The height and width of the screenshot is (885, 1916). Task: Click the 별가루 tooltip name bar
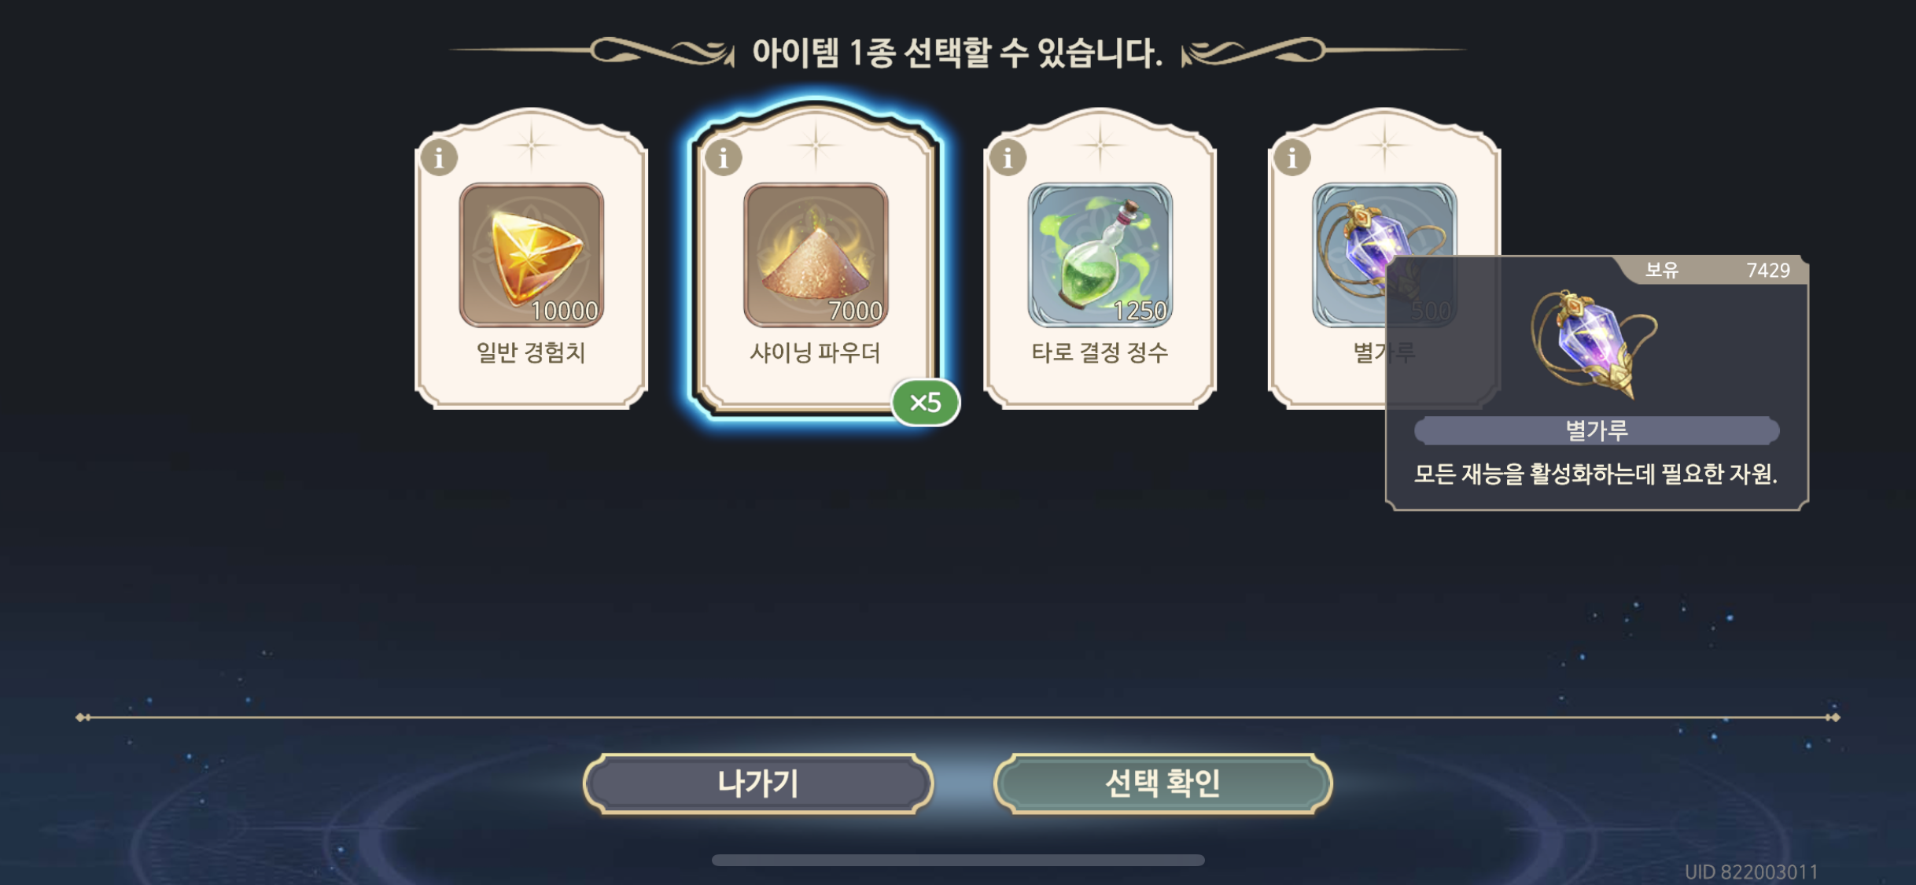1597,430
